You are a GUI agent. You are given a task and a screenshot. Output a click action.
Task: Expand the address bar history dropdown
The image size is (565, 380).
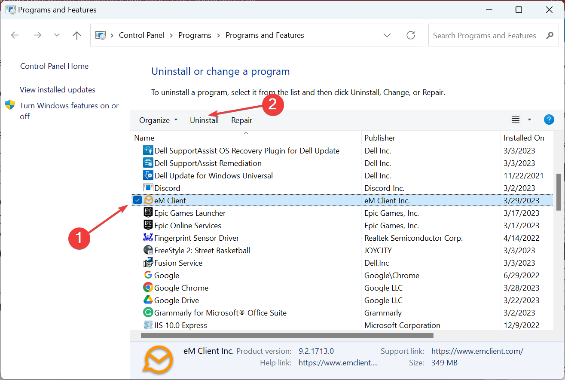click(387, 35)
